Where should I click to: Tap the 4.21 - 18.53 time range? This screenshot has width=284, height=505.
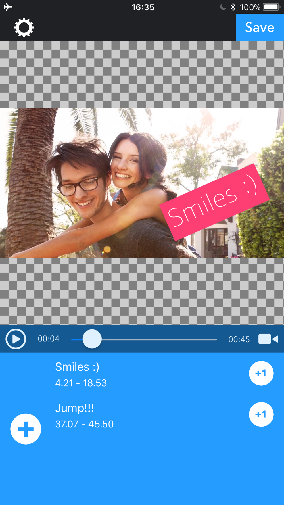pyautogui.click(x=81, y=383)
